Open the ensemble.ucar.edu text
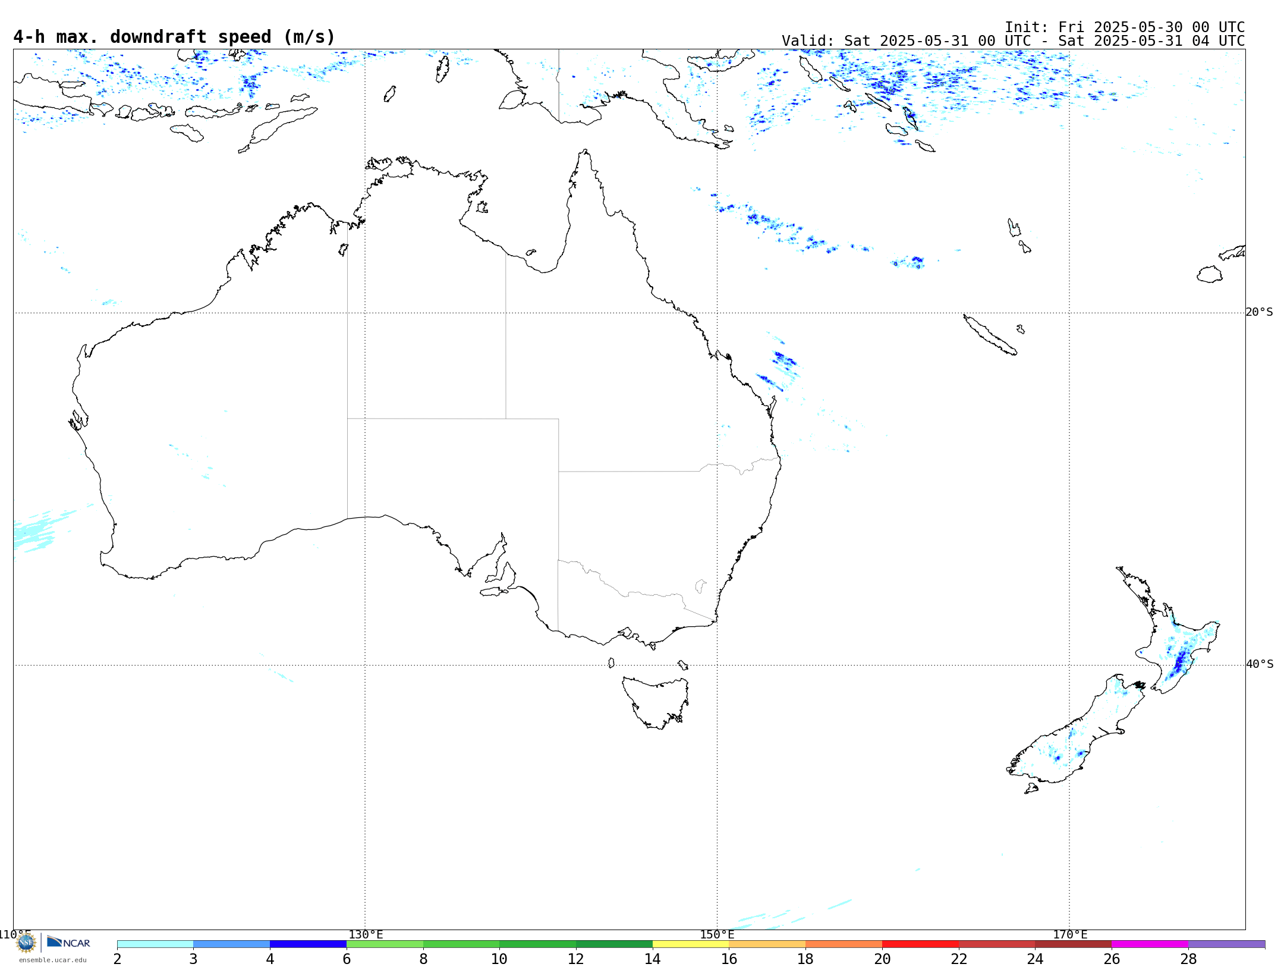This screenshot has height=967, width=1284. point(53,960)
